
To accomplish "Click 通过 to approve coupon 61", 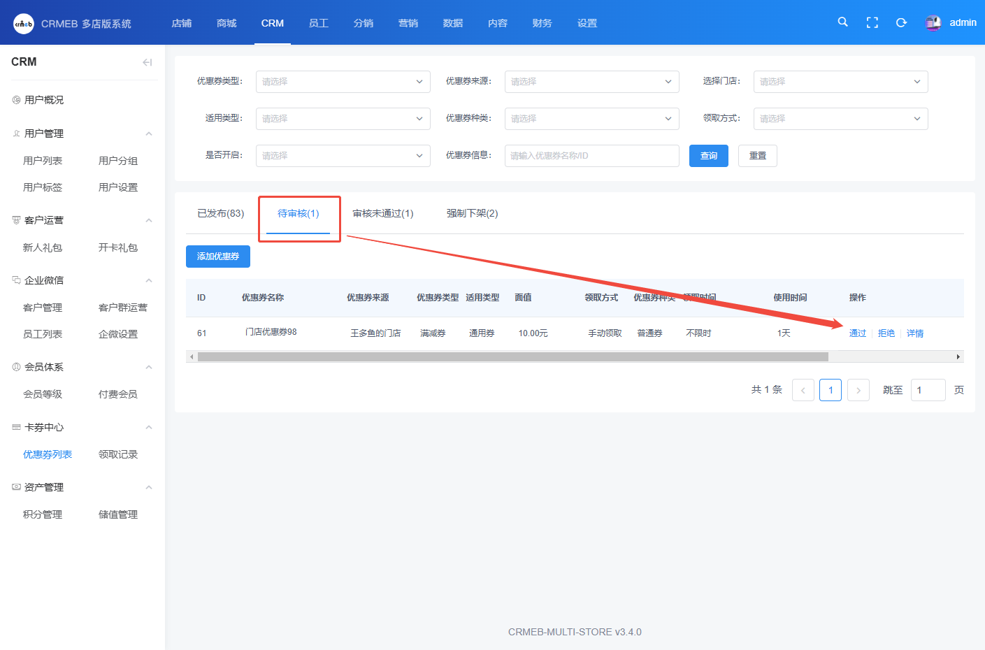I will [x=857, y=333].
